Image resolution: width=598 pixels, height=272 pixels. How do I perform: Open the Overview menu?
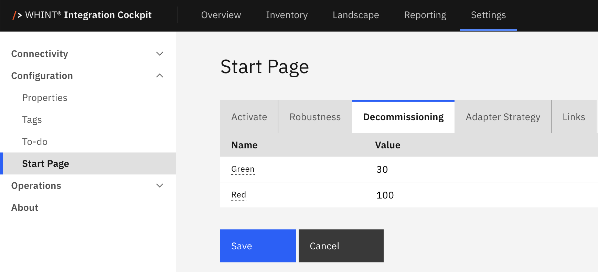pyautogui.click(x=221, y=15)
